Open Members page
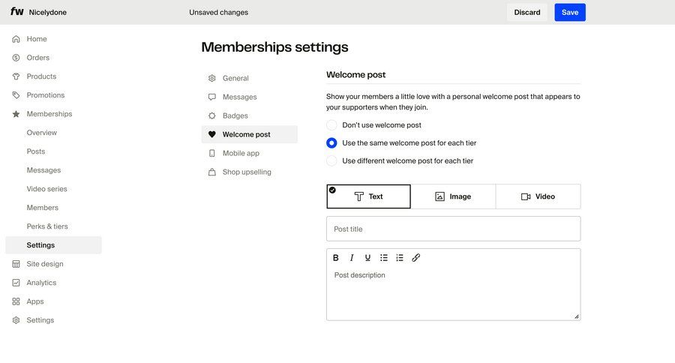Viewport: 675px width, 363px height. 42,208
